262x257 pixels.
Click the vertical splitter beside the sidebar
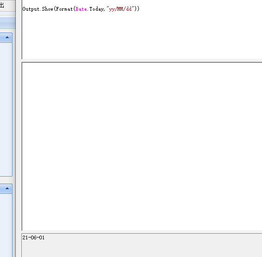click(19, 128)
